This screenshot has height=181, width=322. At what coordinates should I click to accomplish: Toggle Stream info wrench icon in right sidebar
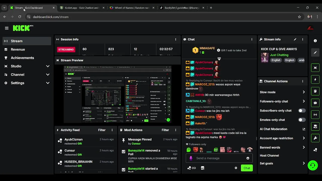click(x=315, y=138)
